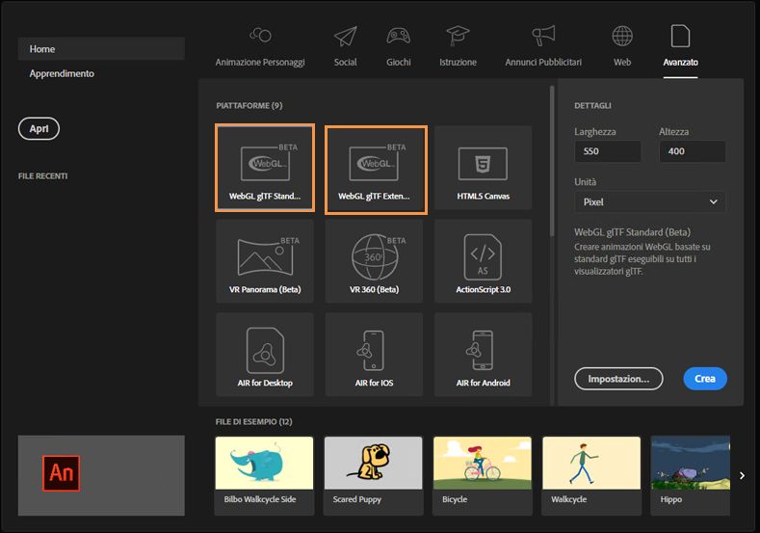Click the Apri button

(x=39, y=128)
